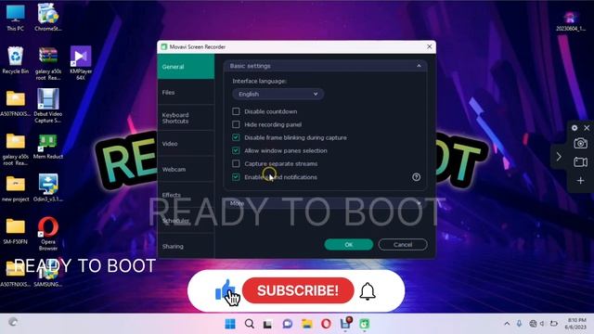Click the Cancel button

click(403, 245)
